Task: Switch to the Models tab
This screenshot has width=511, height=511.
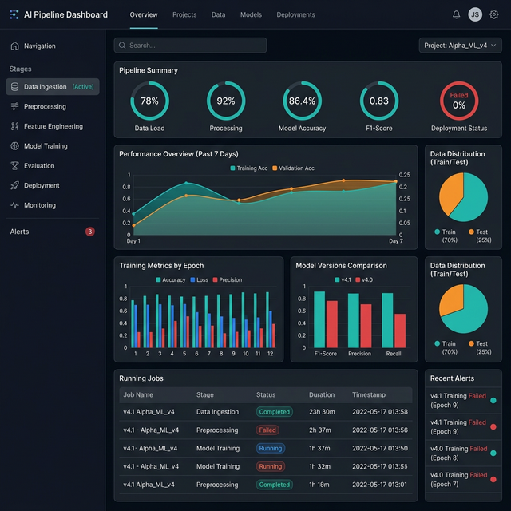Action: click(251, 14)
